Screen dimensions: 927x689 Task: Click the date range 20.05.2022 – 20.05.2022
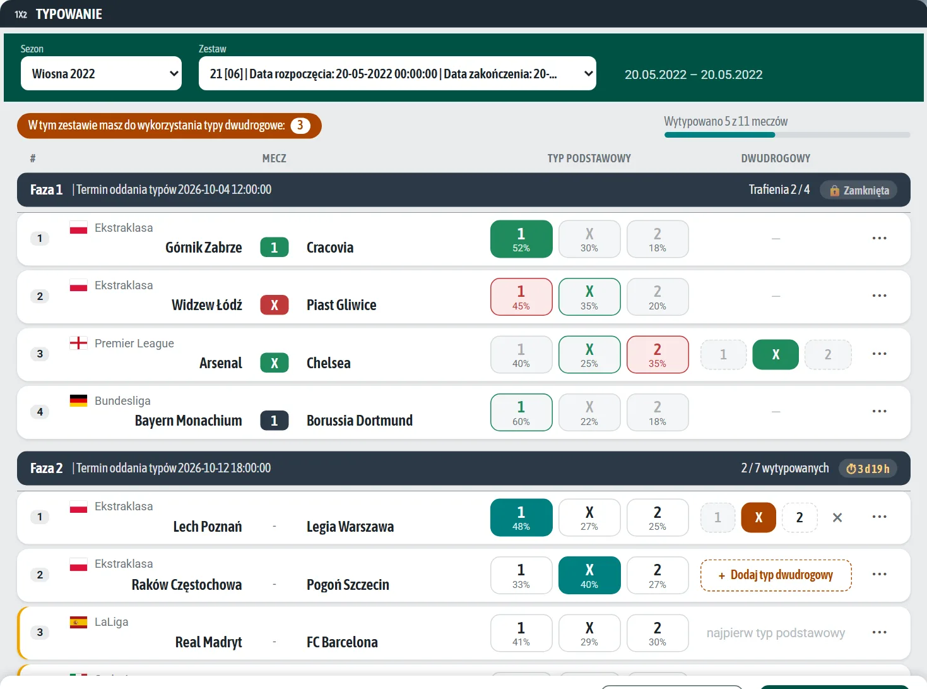point(694,75)
